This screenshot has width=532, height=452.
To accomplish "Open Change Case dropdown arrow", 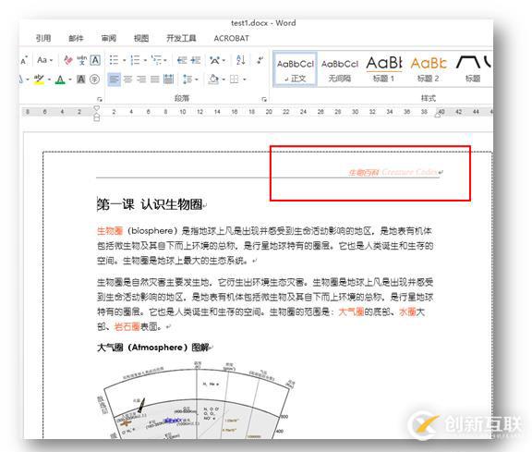I will [x=51, y=61].
